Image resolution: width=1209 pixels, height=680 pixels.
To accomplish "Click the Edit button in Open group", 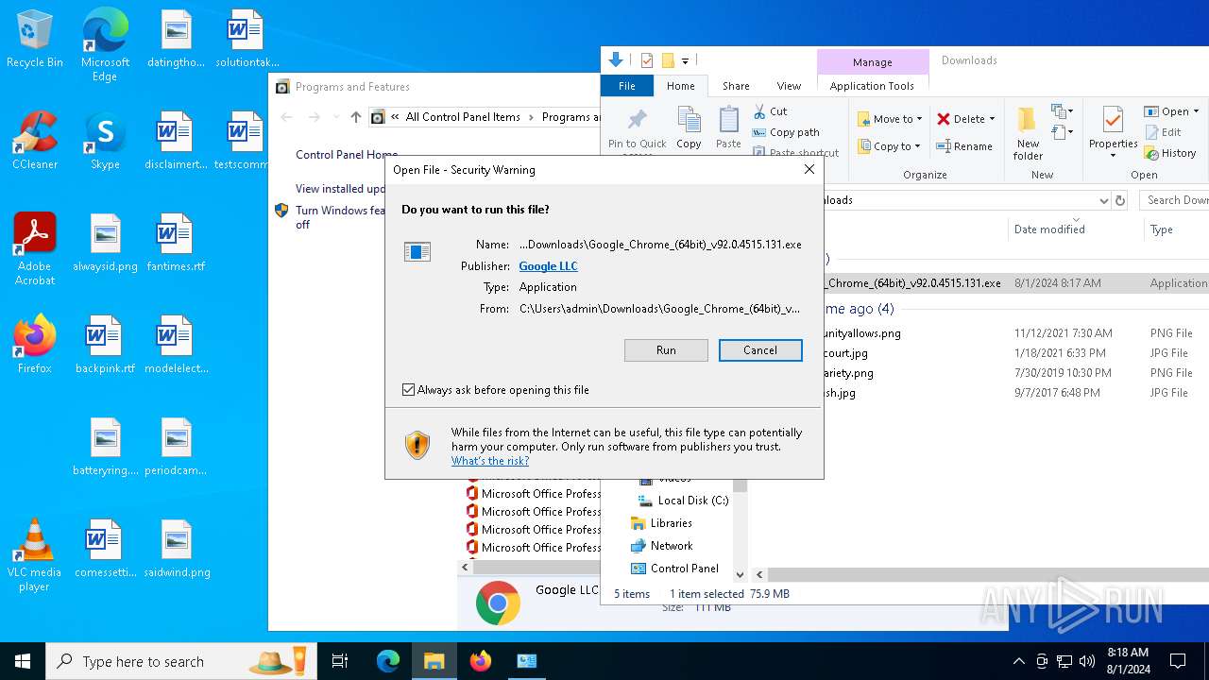I will coord(1163,132).
